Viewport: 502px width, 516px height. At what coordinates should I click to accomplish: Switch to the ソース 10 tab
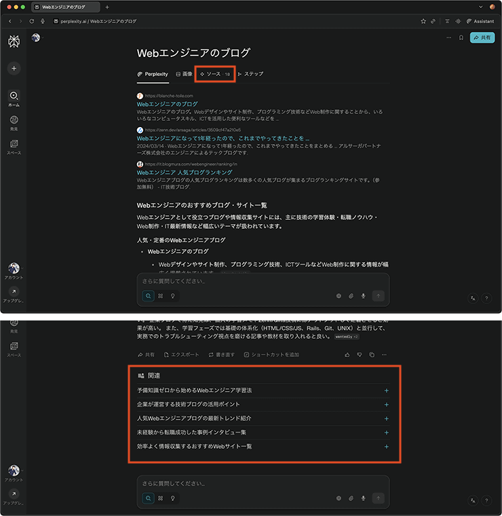[x=215, y=74]
